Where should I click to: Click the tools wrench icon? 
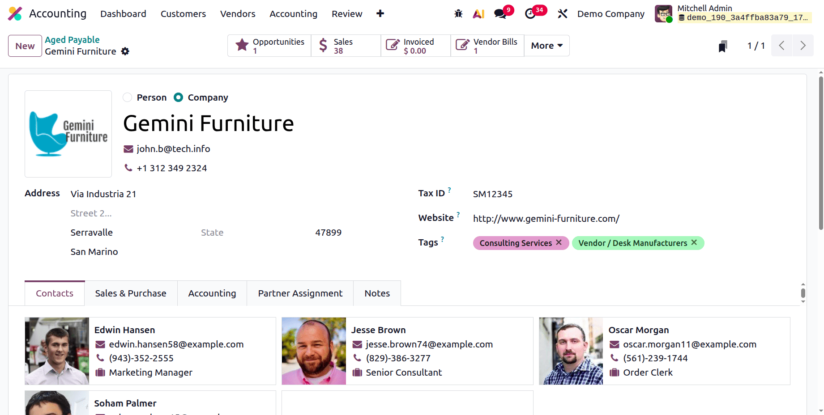(563, 14)
